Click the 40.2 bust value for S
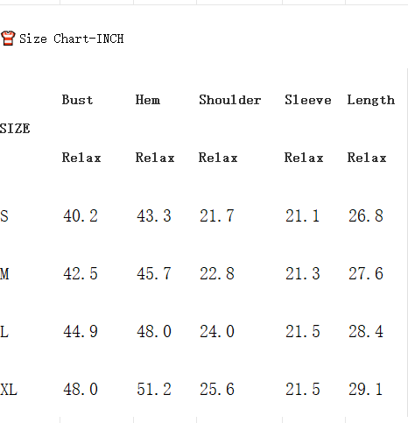Viewport: 408px width, 423px height. click(x=81, y=216)
